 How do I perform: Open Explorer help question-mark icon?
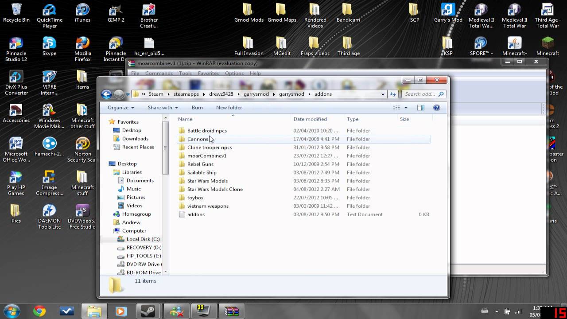[x=436, y=108]
